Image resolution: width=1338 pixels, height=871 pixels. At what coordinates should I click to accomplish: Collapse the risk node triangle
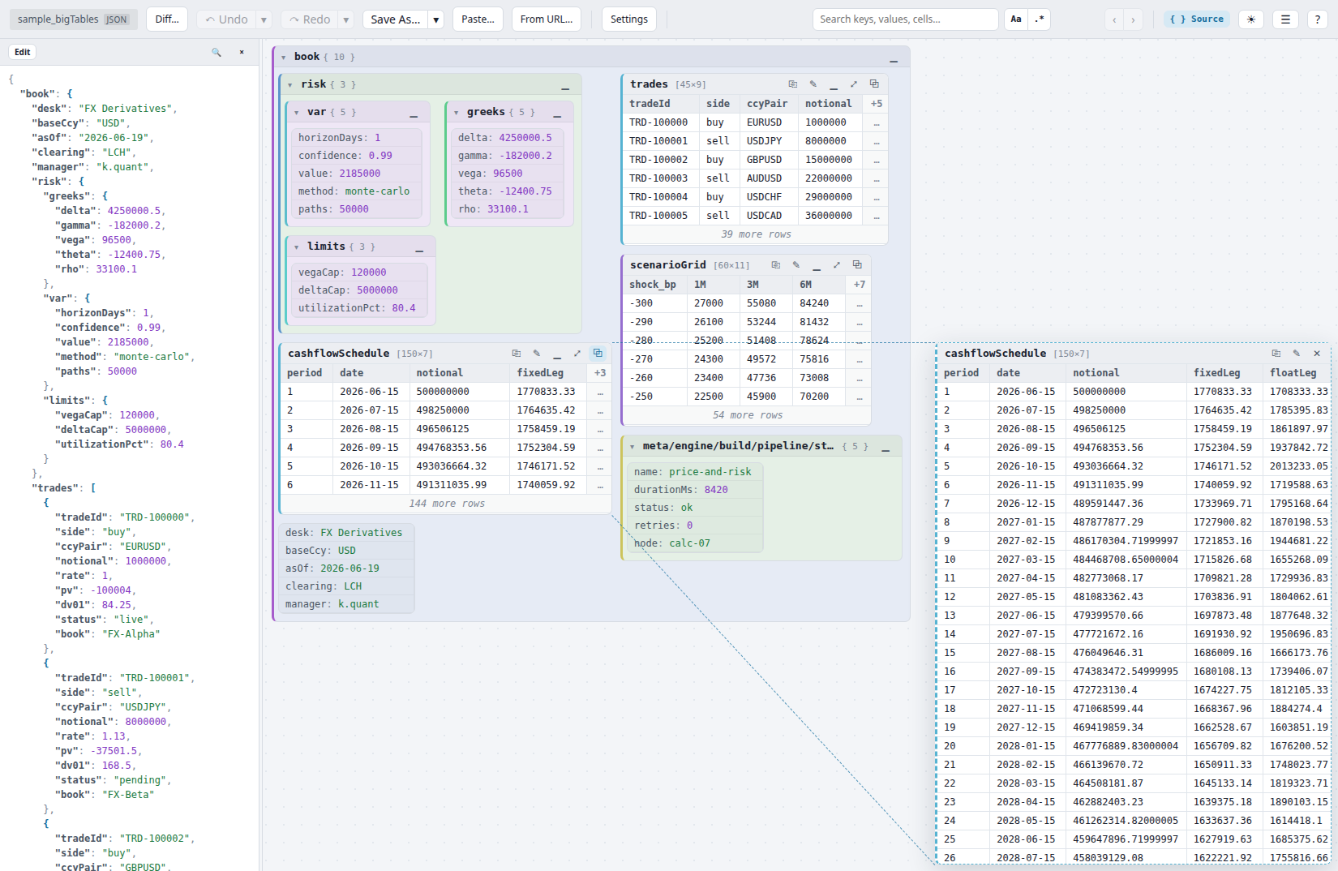point(289,84)
